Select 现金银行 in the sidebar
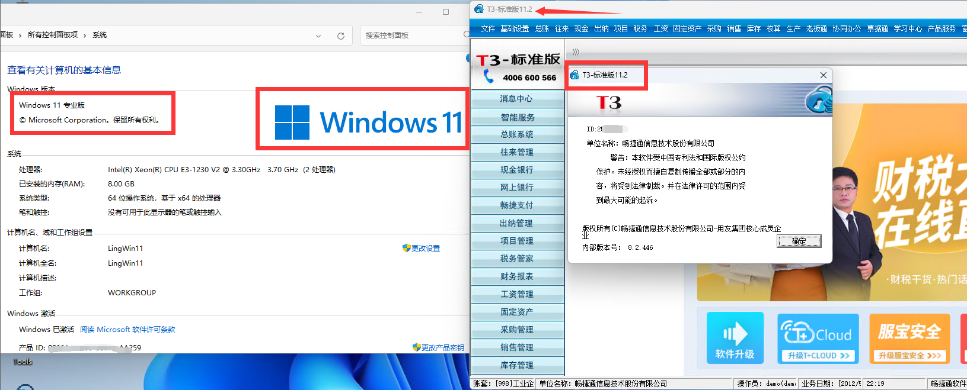This screenshot has height=390, width=967. 517,170
